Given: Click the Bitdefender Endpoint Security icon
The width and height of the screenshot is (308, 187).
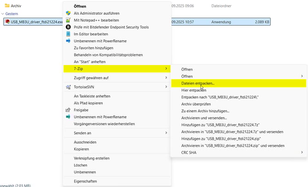Looking at the screenshot, I should pos(68,27).
